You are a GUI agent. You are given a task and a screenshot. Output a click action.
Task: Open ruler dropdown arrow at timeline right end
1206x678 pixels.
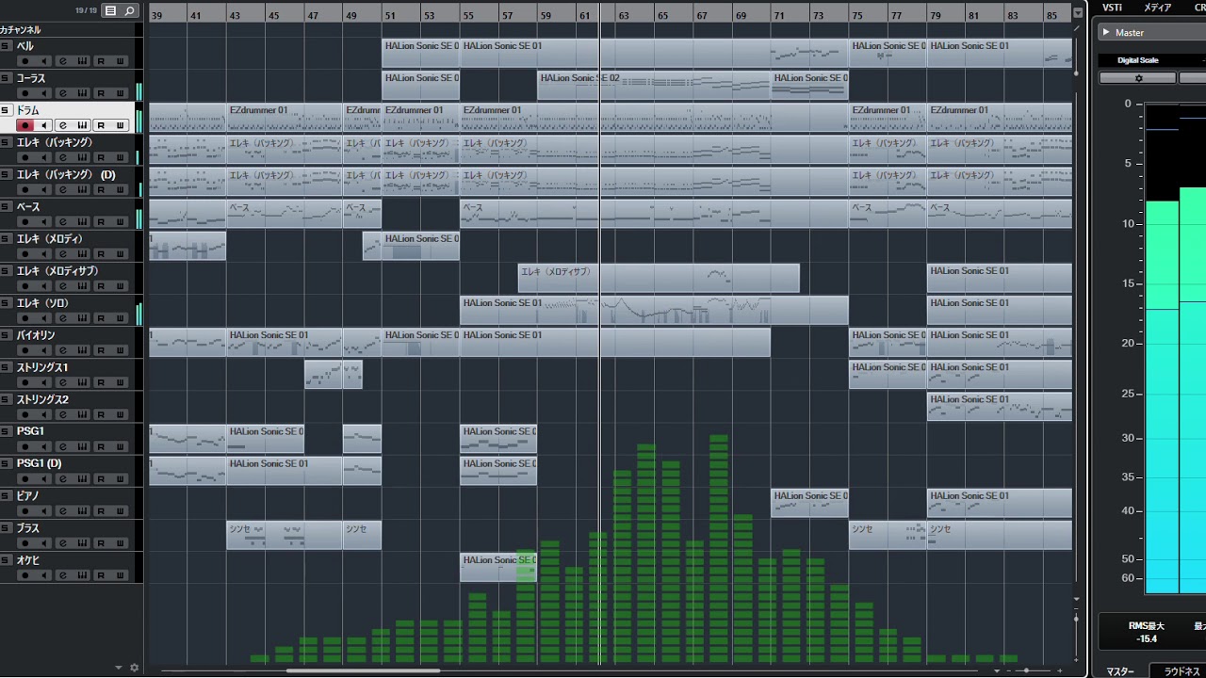click(1078, 13)
